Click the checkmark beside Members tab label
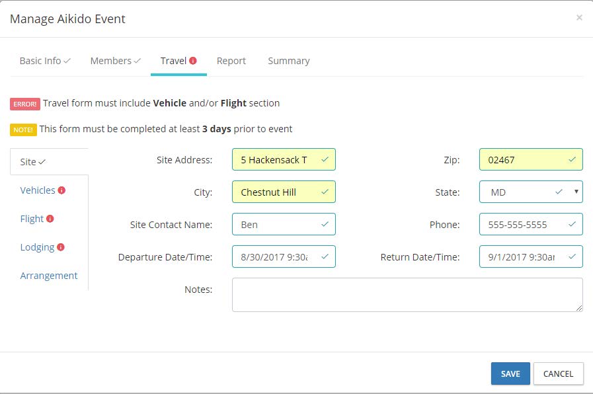 click(136, 59)
